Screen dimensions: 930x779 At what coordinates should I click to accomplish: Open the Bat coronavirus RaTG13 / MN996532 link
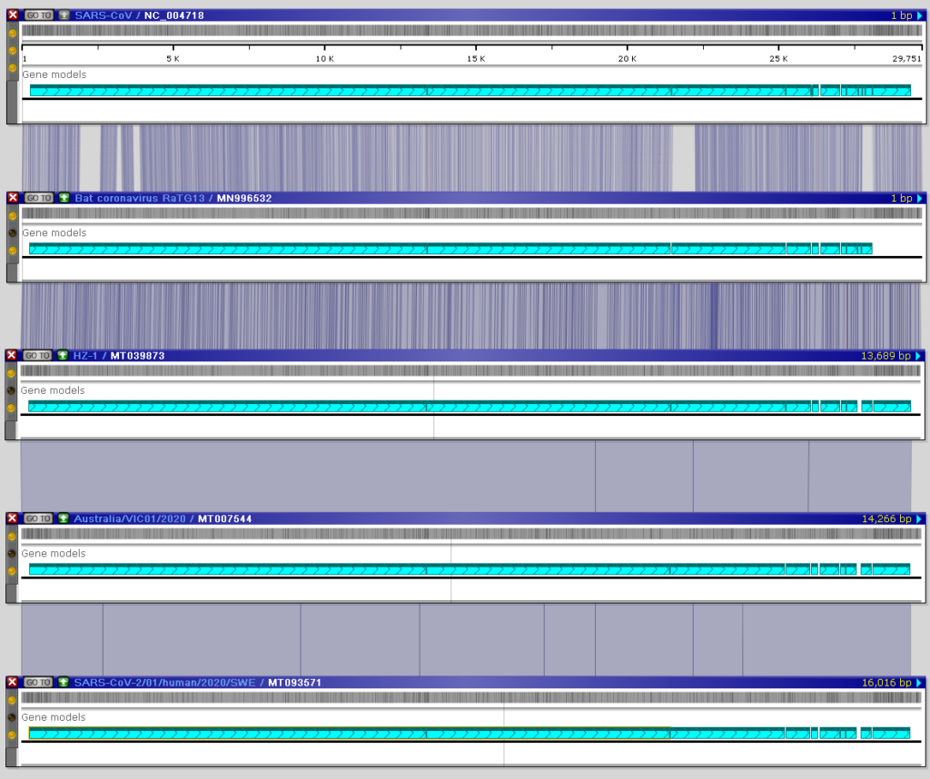point(173,197)
